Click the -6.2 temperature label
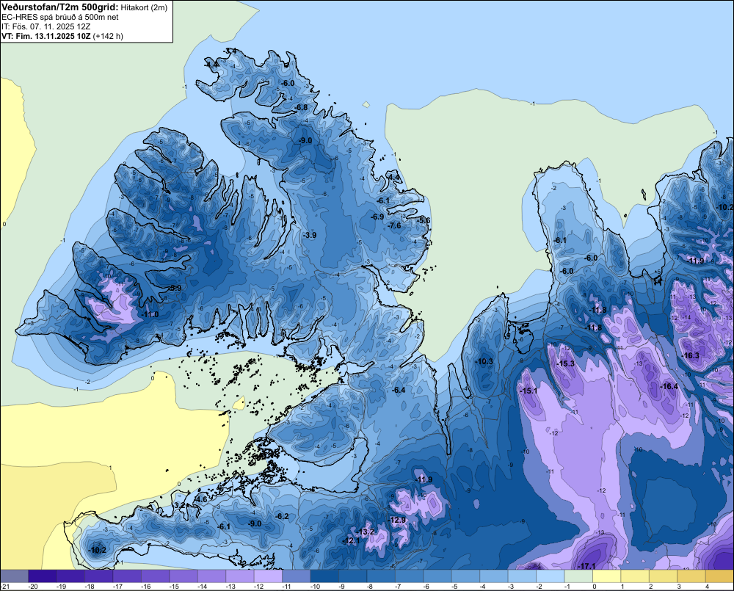The height and width of the screenshot is (591, 734). click(283, 516)
